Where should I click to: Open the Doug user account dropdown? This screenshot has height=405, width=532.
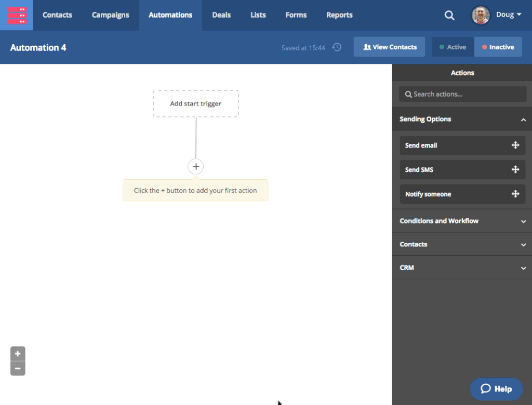coord(497,15)
